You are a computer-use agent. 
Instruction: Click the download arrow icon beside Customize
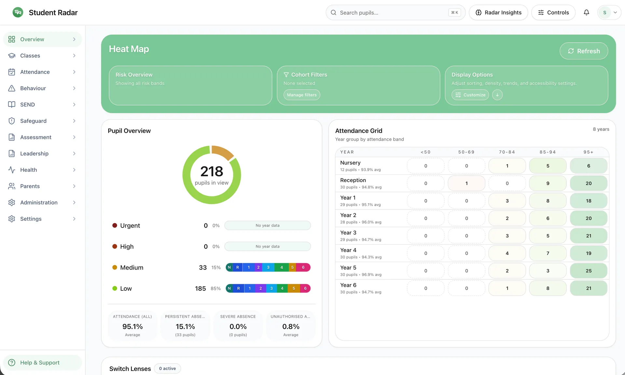pyautogui.click(x=497, y=95)
